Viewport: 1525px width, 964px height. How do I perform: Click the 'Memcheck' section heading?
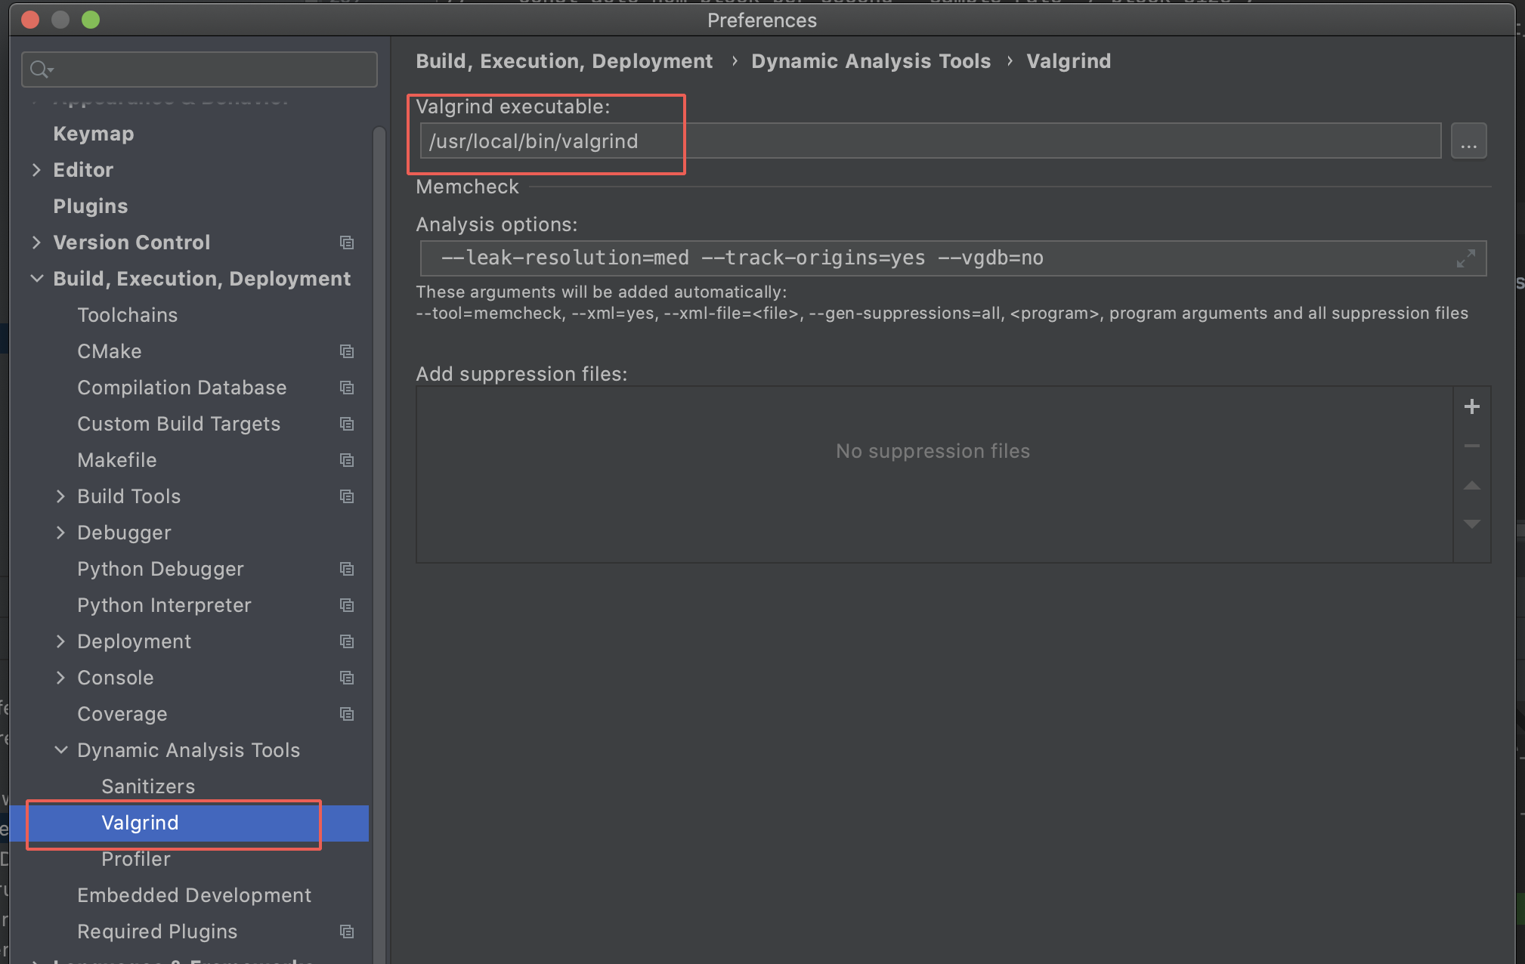467,187
